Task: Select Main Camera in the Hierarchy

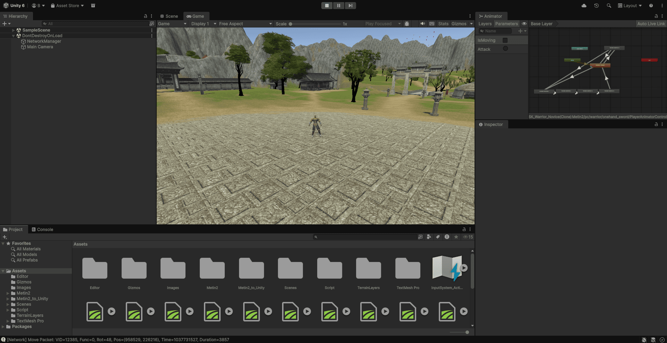Action: point(40,47)
